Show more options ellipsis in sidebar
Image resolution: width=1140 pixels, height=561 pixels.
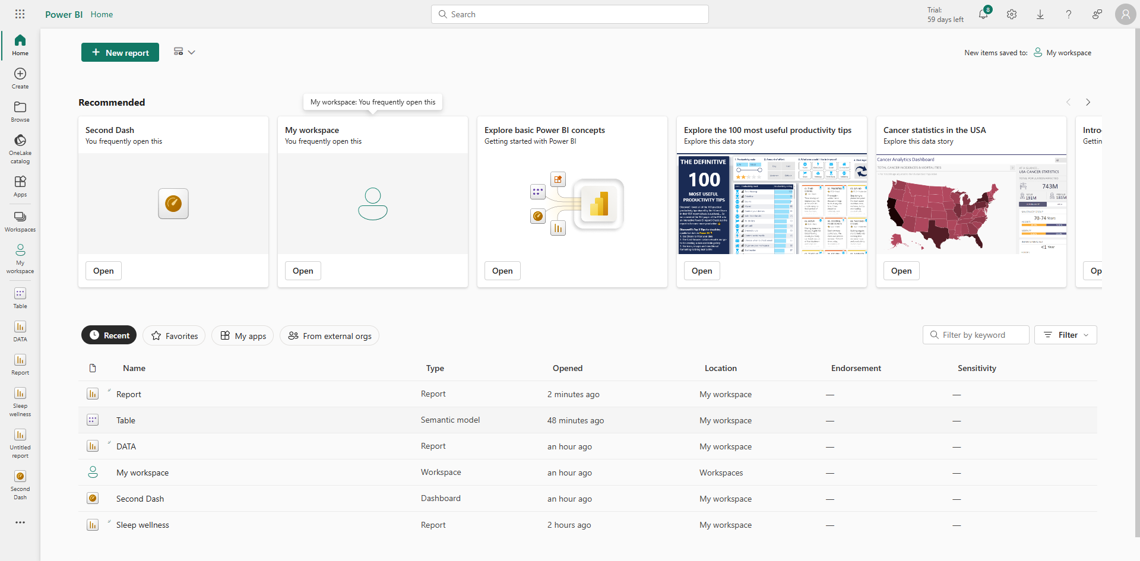point(20,522)
